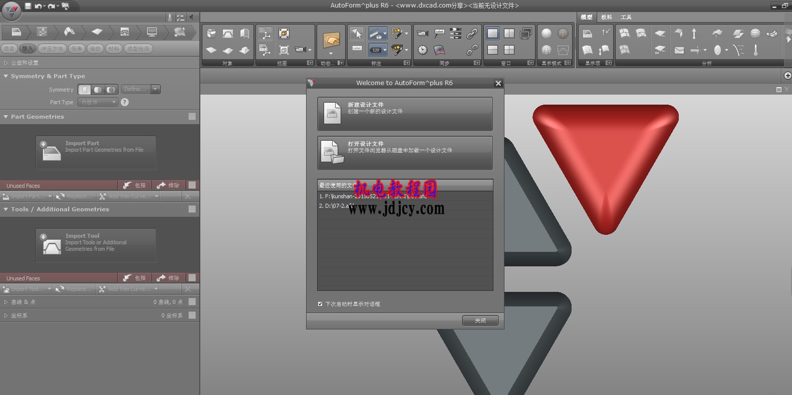Select the brown wireframe sphere display mode
792x395 pixels.
pos(563,34)
